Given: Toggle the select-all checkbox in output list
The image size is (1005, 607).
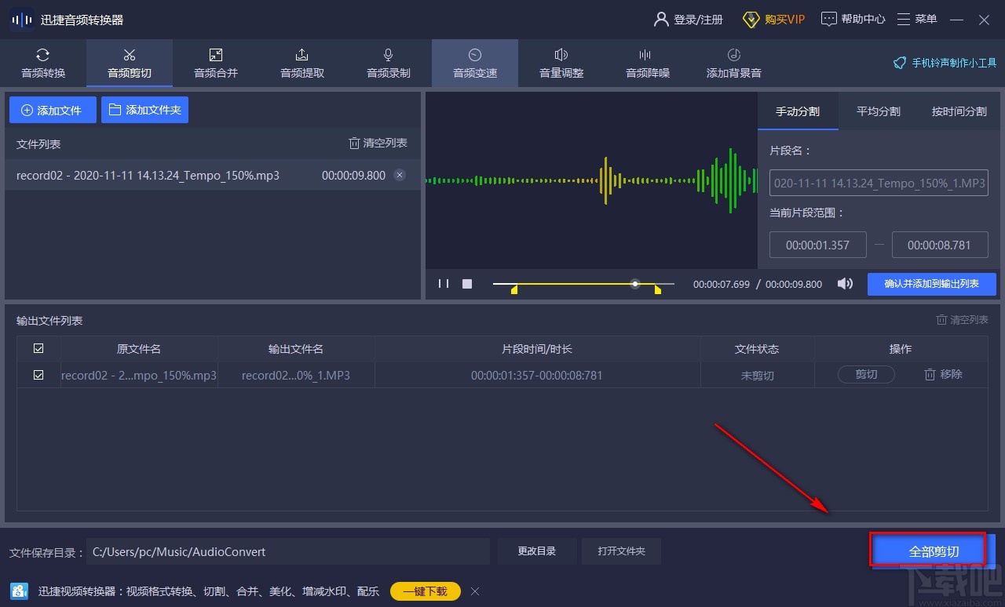Looking at the screenshot, I should pos(38,348).
